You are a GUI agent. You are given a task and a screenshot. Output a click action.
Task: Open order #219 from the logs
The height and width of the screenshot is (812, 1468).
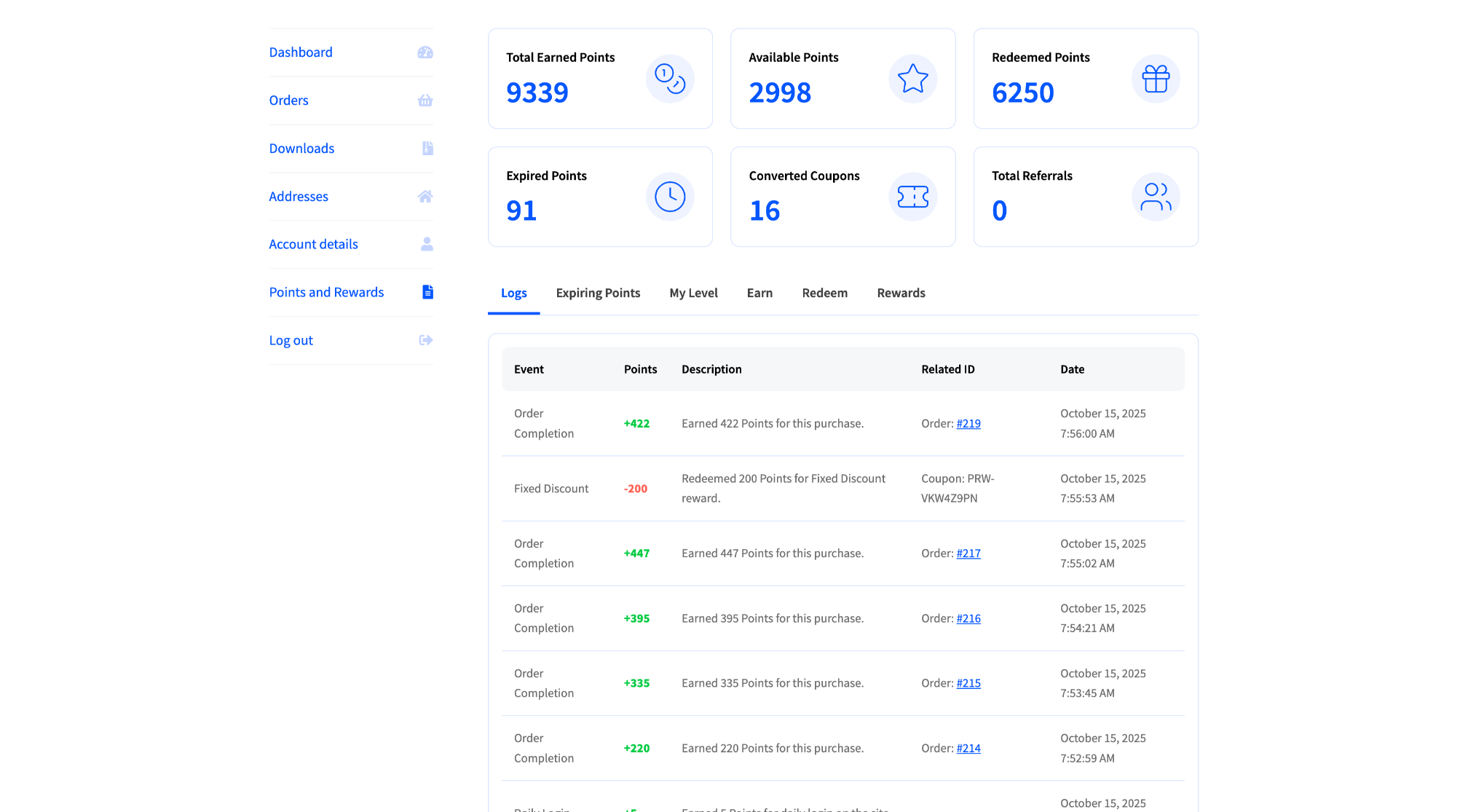coord(968,423)
